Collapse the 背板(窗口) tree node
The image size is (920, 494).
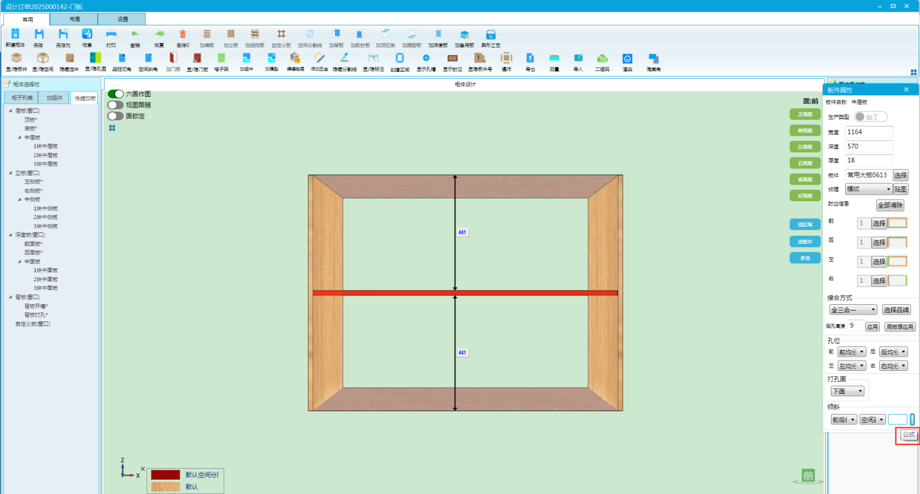(10, 297)
